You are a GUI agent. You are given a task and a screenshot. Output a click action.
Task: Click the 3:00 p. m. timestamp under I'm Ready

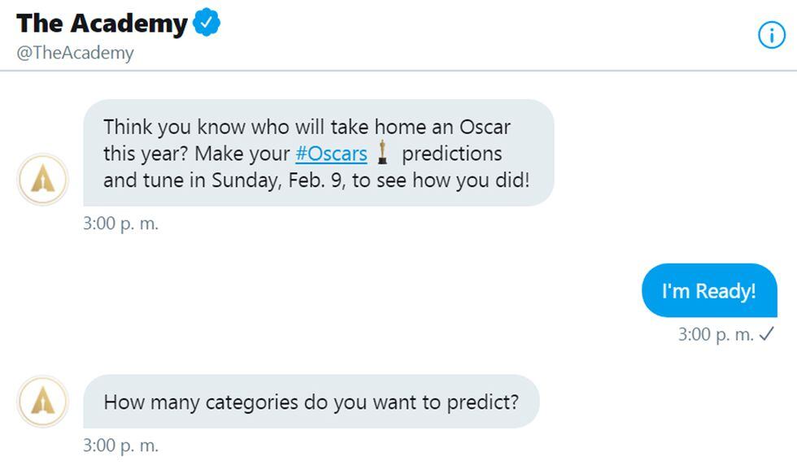tap(716, 334)
